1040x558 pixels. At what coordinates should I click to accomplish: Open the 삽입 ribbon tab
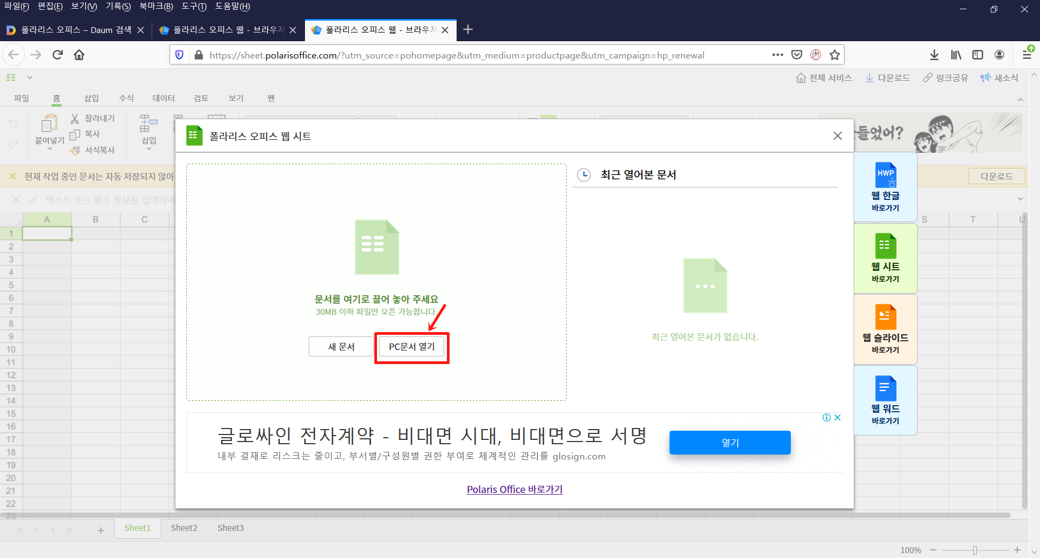(x=92, y=98)
